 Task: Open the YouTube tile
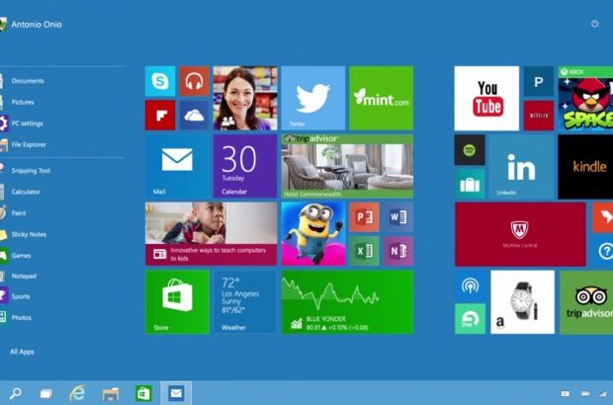(486, 99)
